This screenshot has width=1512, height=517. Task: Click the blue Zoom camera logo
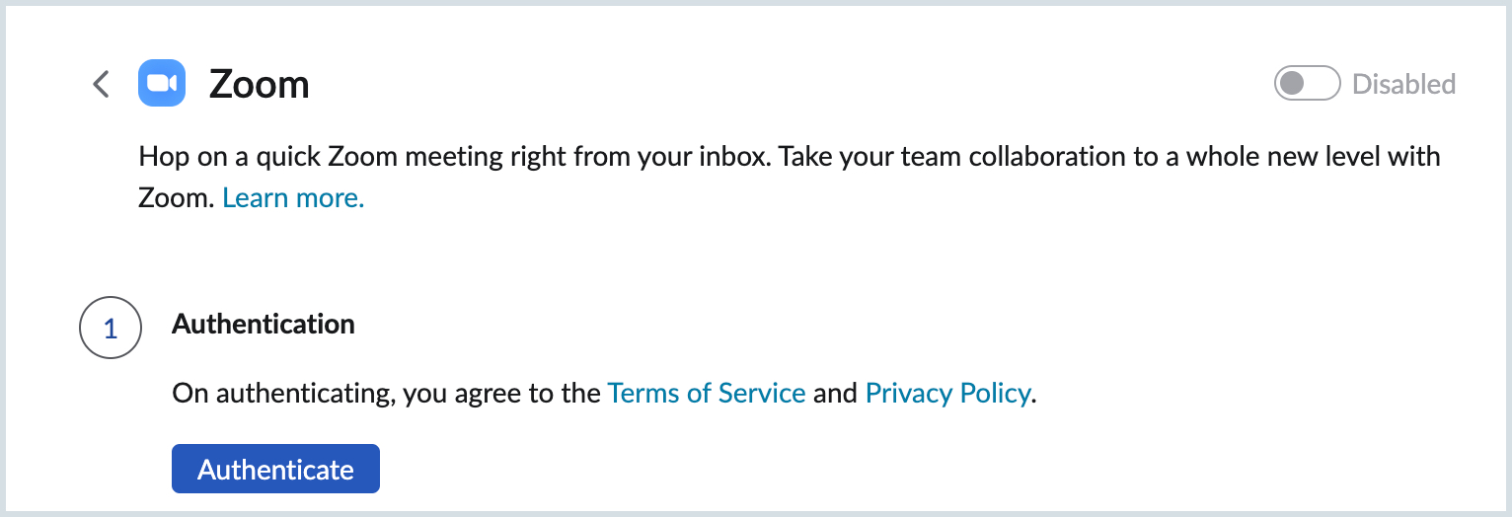coord(162,83)
